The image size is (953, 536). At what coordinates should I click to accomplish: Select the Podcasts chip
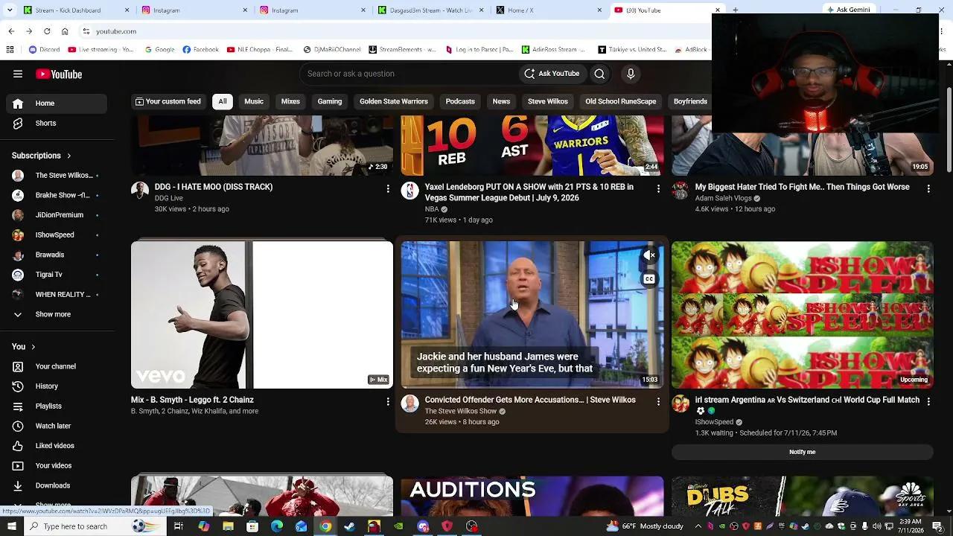pyautogui.click(x=460, y=101)
